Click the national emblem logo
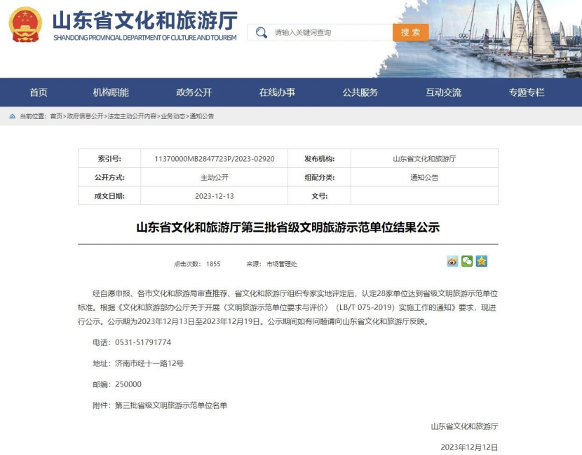Image resolution: width=582 pixels, height=455 pixels. pyautogui.click(x=25, y=25)
